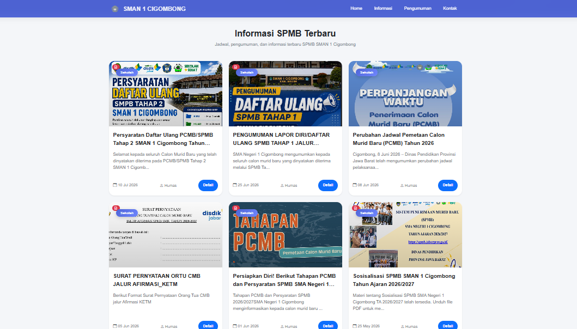Open title Persyaratan Daftar Ulang PCMB/SPMB Tahap 2
This screenshot has height=329, width=577.
click(163, 139)
